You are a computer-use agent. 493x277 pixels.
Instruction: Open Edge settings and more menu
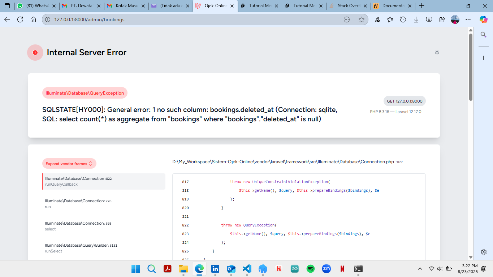pos(468,20)
